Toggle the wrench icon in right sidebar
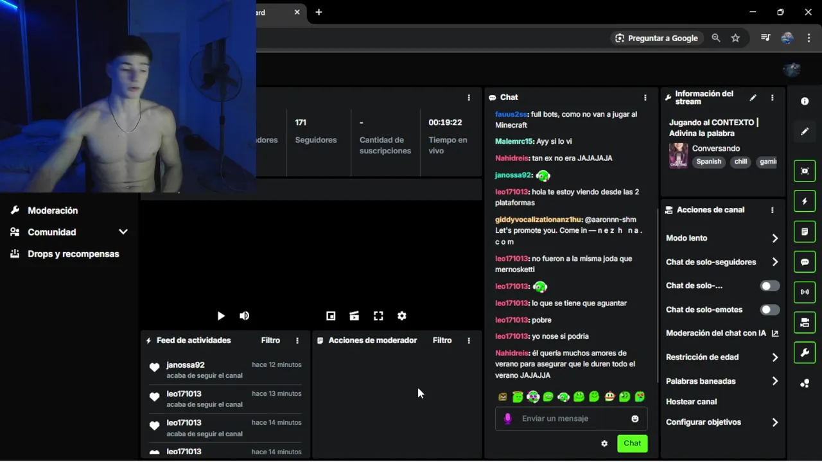 805,352
